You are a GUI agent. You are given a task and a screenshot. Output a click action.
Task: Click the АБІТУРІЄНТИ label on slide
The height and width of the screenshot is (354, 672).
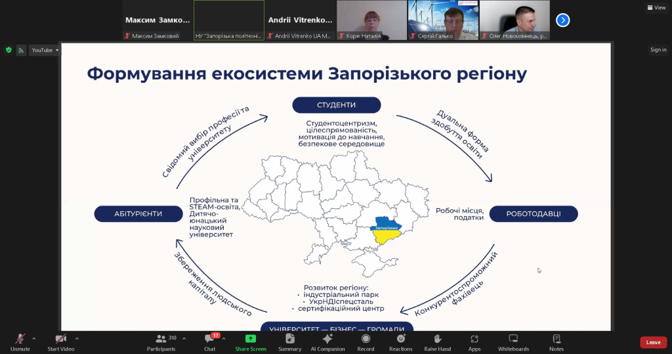[x=138, y=213]
